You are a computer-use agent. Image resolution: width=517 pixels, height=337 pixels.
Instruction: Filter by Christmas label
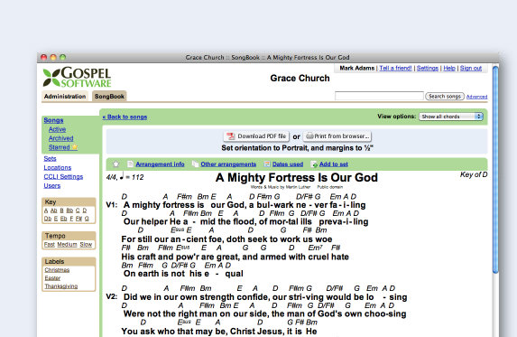[57, 270]
